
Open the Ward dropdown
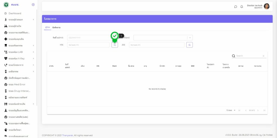(190, 38)
